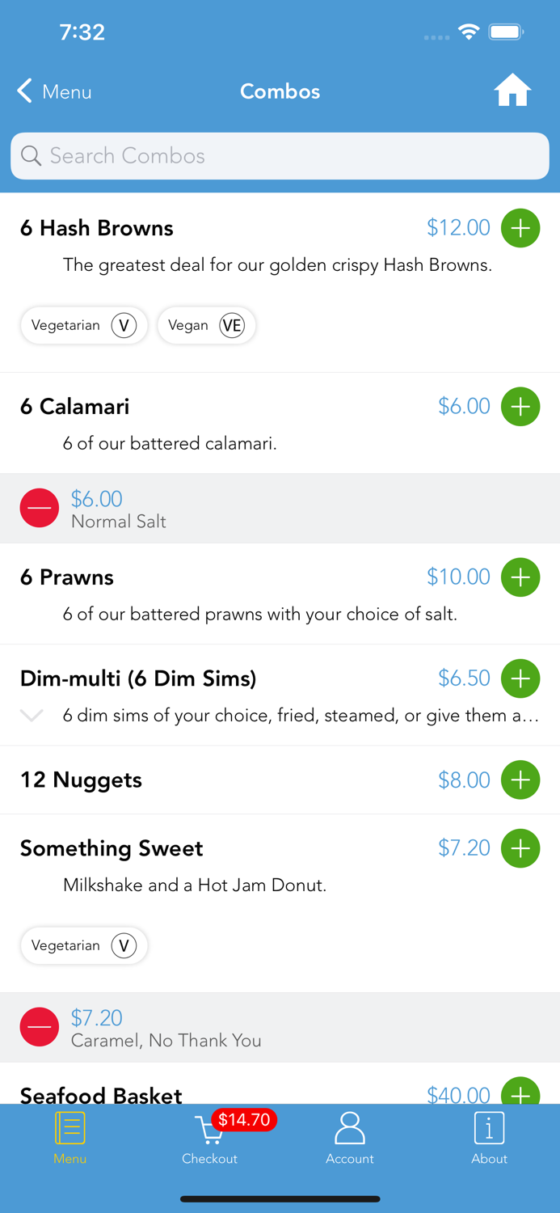The width and height of the screenshot is (560, 1213).
Task: Toggle the Vegan tag on 6 Hash Browns
Action: point(207,325)
